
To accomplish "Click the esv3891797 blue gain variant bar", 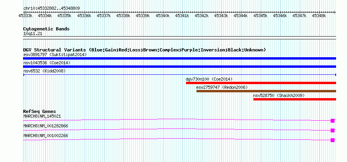I will [179, 58].
